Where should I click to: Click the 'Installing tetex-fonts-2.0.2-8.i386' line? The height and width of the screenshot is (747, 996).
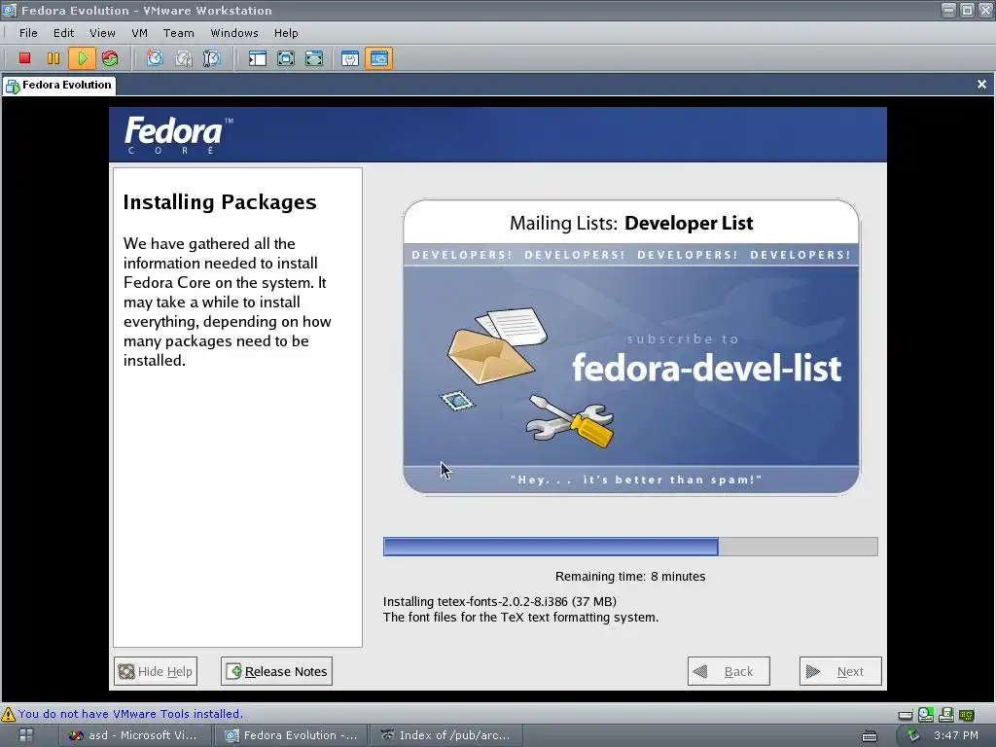click(500, 601)
